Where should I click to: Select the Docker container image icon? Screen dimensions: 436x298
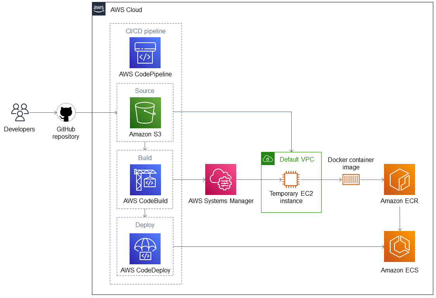(351, 179)
